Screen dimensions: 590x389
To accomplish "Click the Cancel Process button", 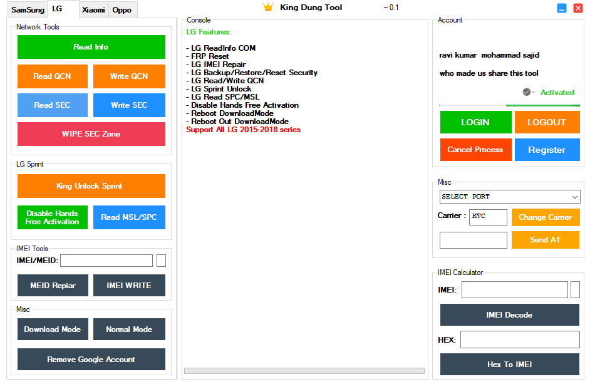I will (x=475, y=150).
